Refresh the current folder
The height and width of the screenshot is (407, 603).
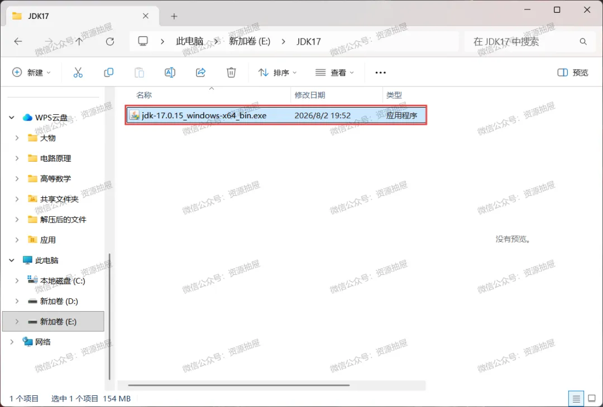(x=110, y=41)
